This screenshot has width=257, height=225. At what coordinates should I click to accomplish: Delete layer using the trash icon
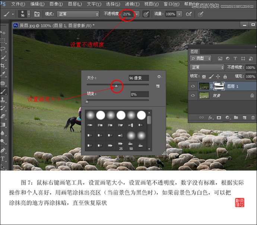tap(253, 118)
